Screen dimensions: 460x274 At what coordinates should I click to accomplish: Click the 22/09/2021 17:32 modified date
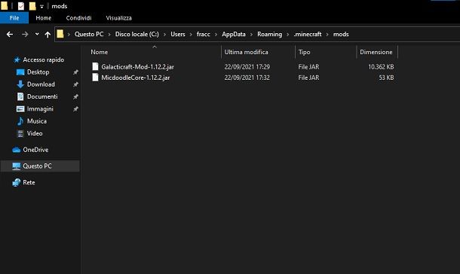point(247,78)
